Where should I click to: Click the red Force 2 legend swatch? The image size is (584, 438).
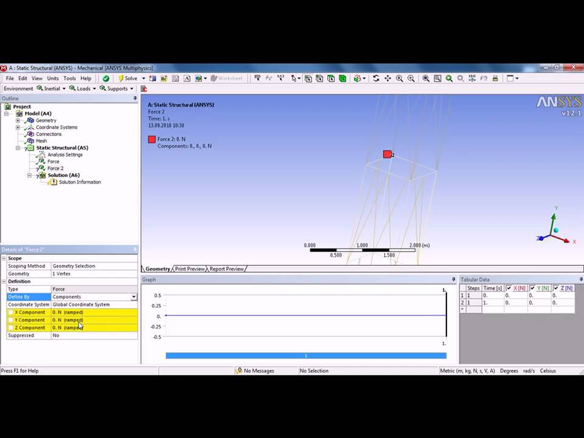tap(151, 139)
